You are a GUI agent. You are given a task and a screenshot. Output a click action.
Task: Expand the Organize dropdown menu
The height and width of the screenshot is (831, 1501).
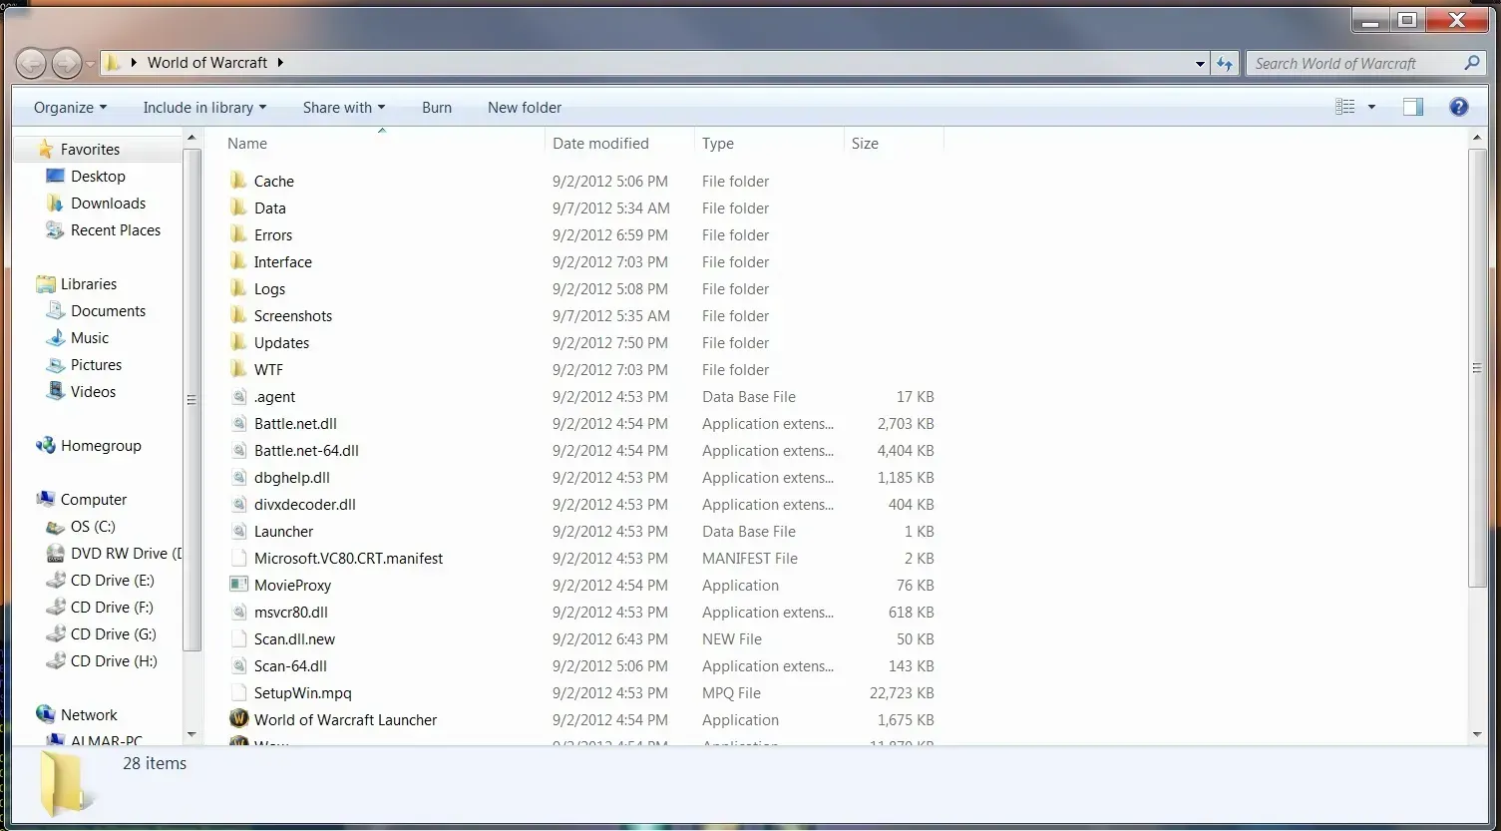(x=70, y=107)
